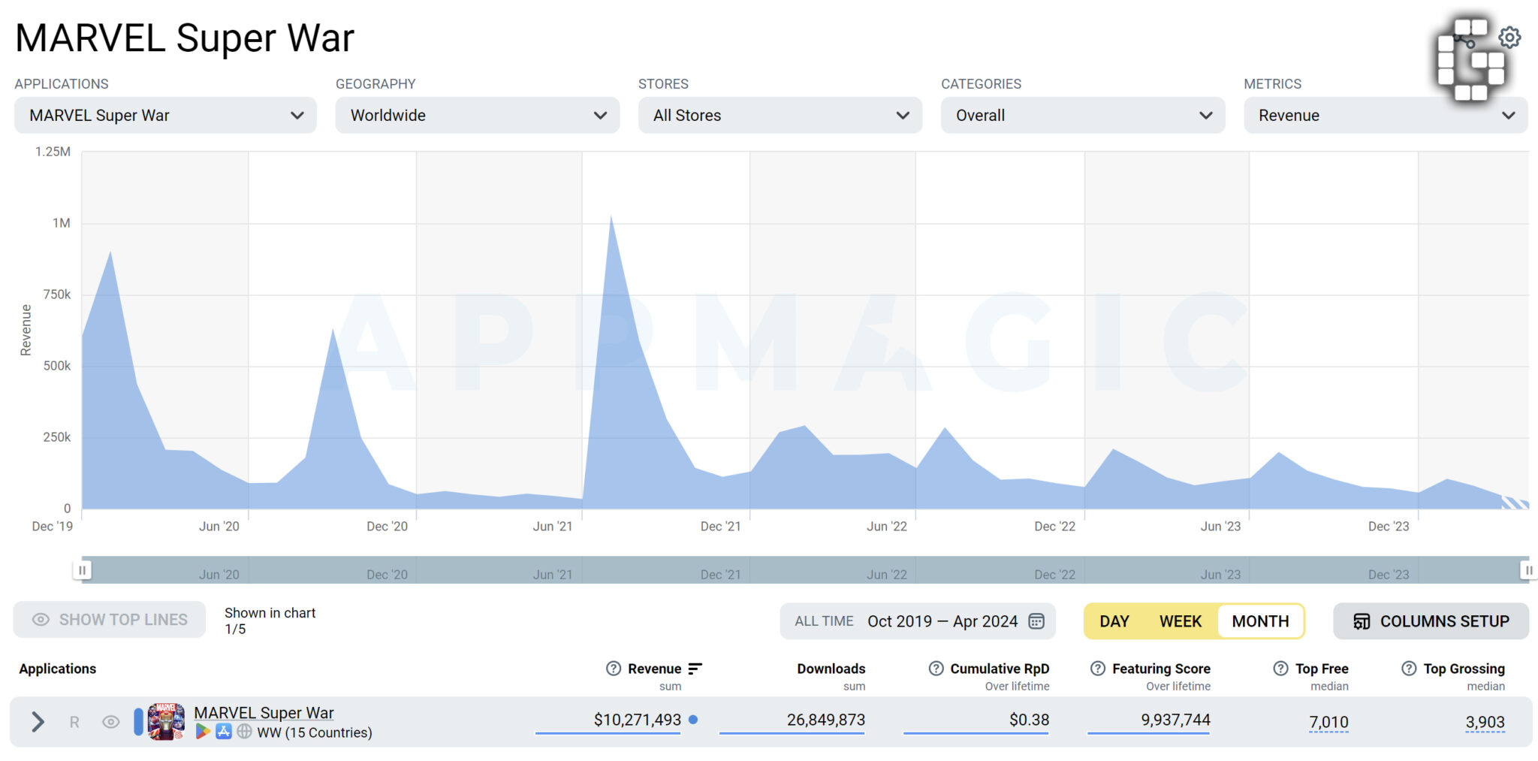Open the All Stores dropdown
The width and height of the screenshot is (1538, 761).
(x=780, y=115)
